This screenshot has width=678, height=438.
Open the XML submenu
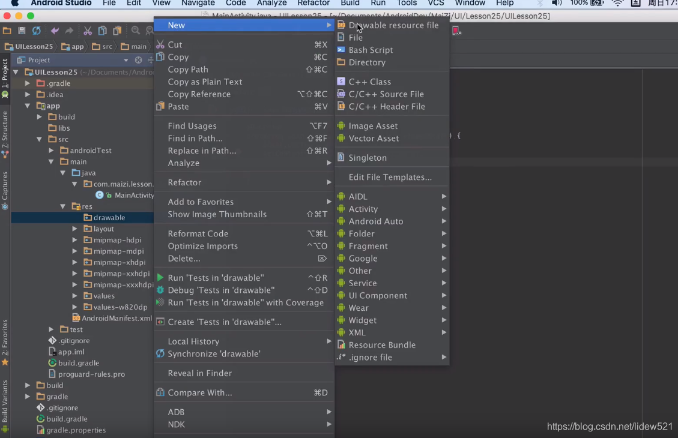(x=392, y=332)
